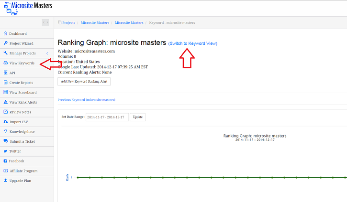Image resolution: width=347 pixels, height=202 pixels.
Task: Click the 'Volume: 0' text
Action: coord(67,56)
